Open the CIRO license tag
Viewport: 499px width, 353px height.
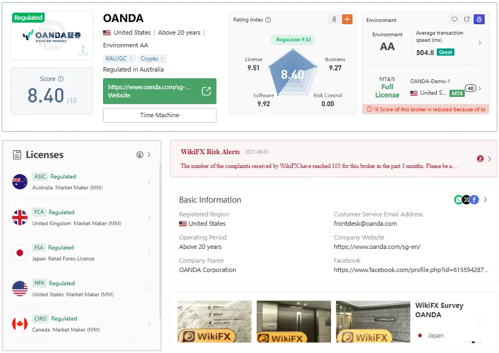click(x=40, y=319)
